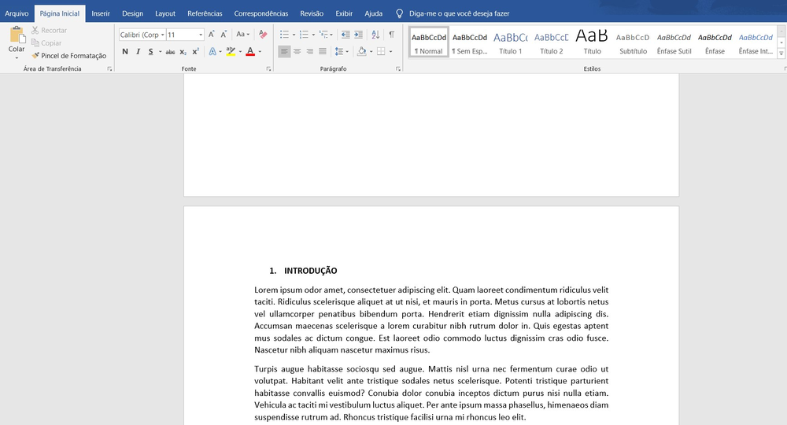Open the Exibir tab
The width and height of the screenshot is (787, 425).
344,13
